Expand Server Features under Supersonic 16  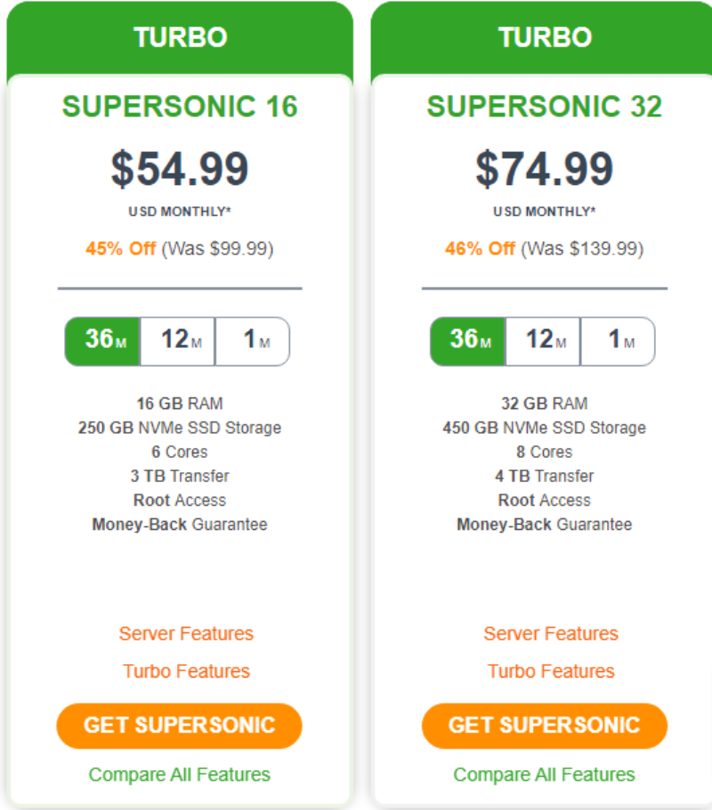[186, 634]
